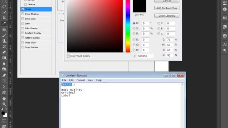This screenshot has height=128, width=228.
Task: Select the Path Selection tool
Action: [x=4, y=87]
